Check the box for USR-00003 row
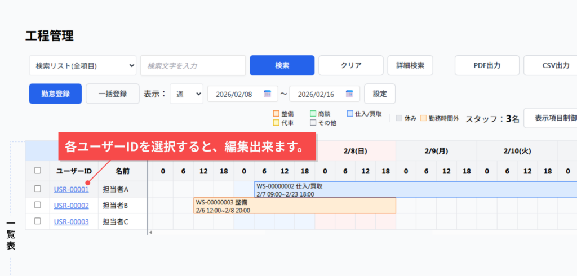 point(38,221)
